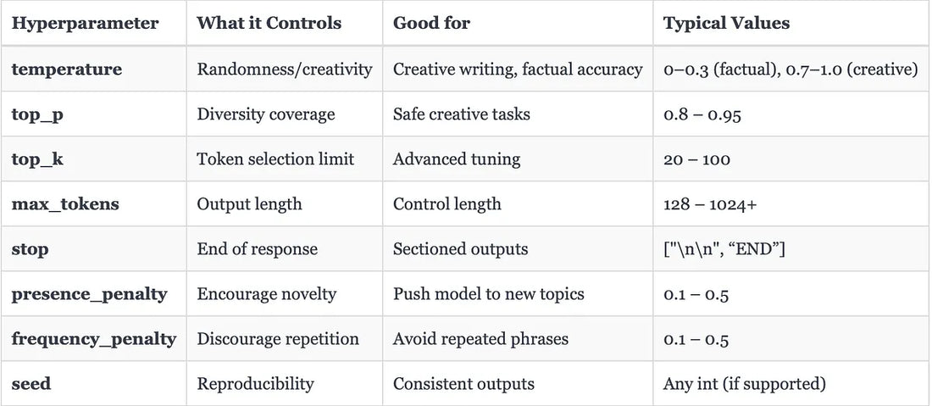
Task: Select the Typical Values column header
Action: click(726, 23)
